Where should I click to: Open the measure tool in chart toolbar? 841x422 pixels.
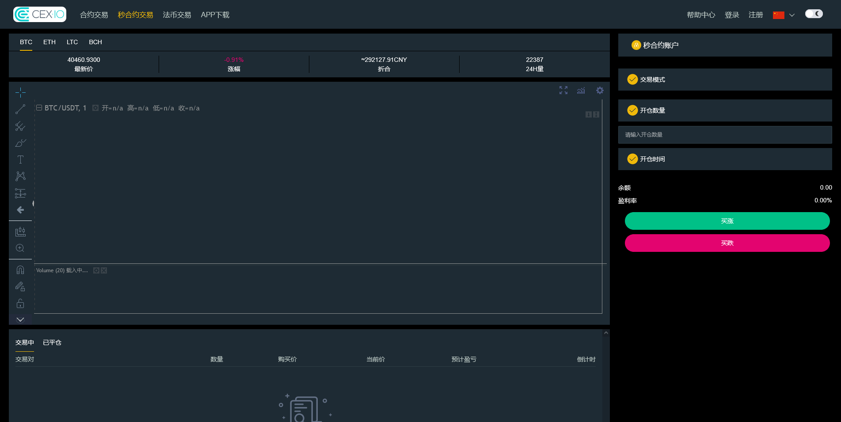pos(20,232)
